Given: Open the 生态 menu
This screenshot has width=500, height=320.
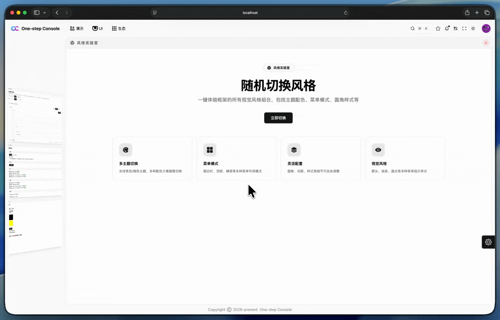Looking at the screenshot, I should [x=119, y=28].
